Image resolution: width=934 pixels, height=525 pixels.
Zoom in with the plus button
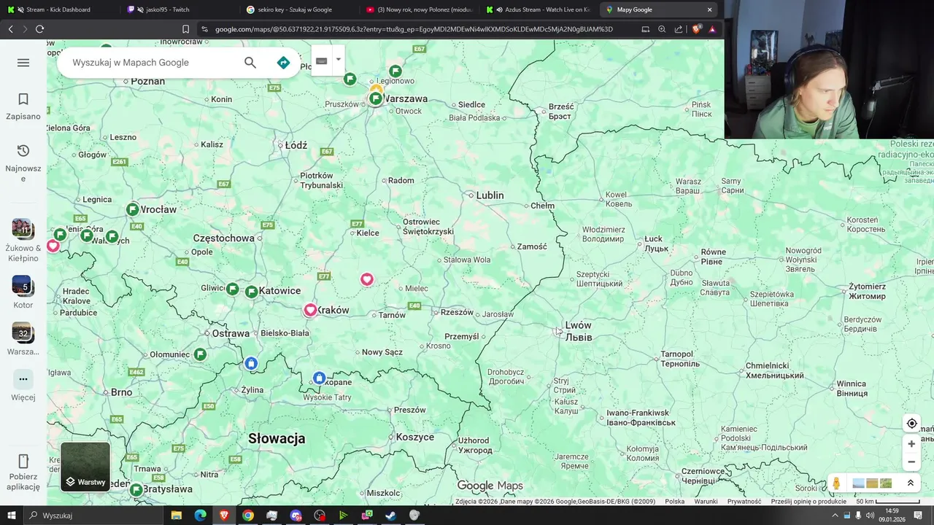tap(911, 443)
